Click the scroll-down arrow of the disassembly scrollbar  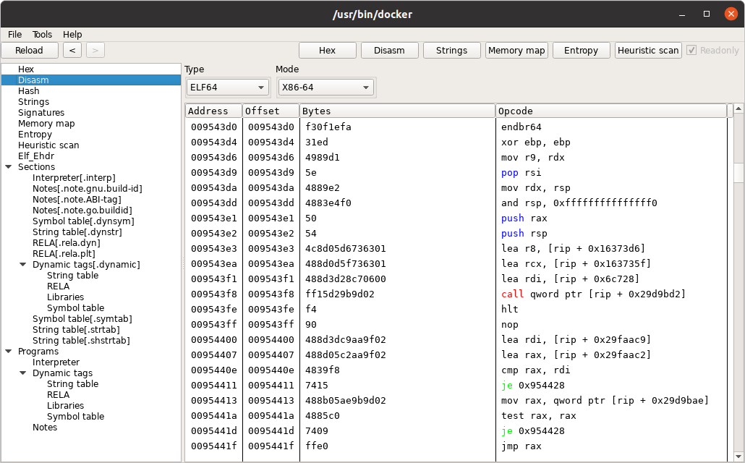click(738, 456)
